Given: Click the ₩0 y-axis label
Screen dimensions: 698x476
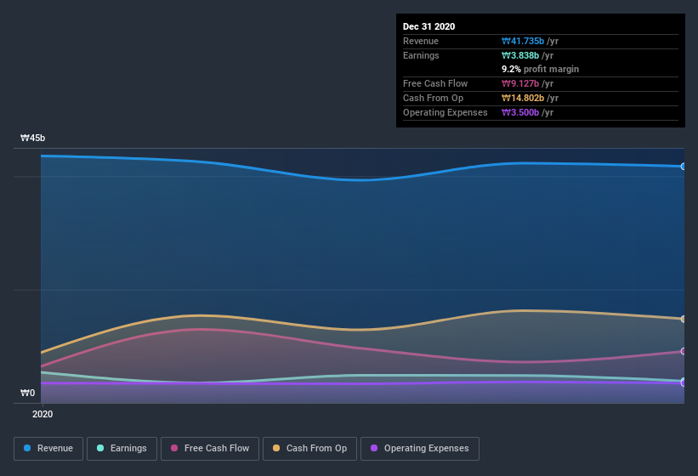Looking at the screenshot, I should tap(27, 393).
